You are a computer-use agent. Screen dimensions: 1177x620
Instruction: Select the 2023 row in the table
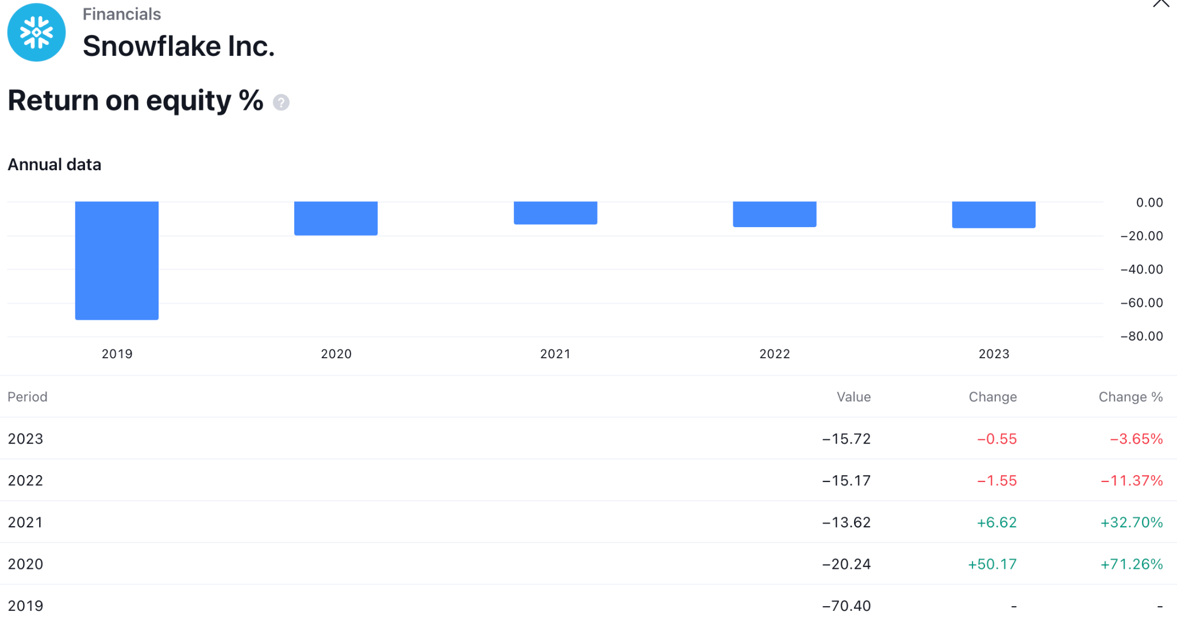588,438
